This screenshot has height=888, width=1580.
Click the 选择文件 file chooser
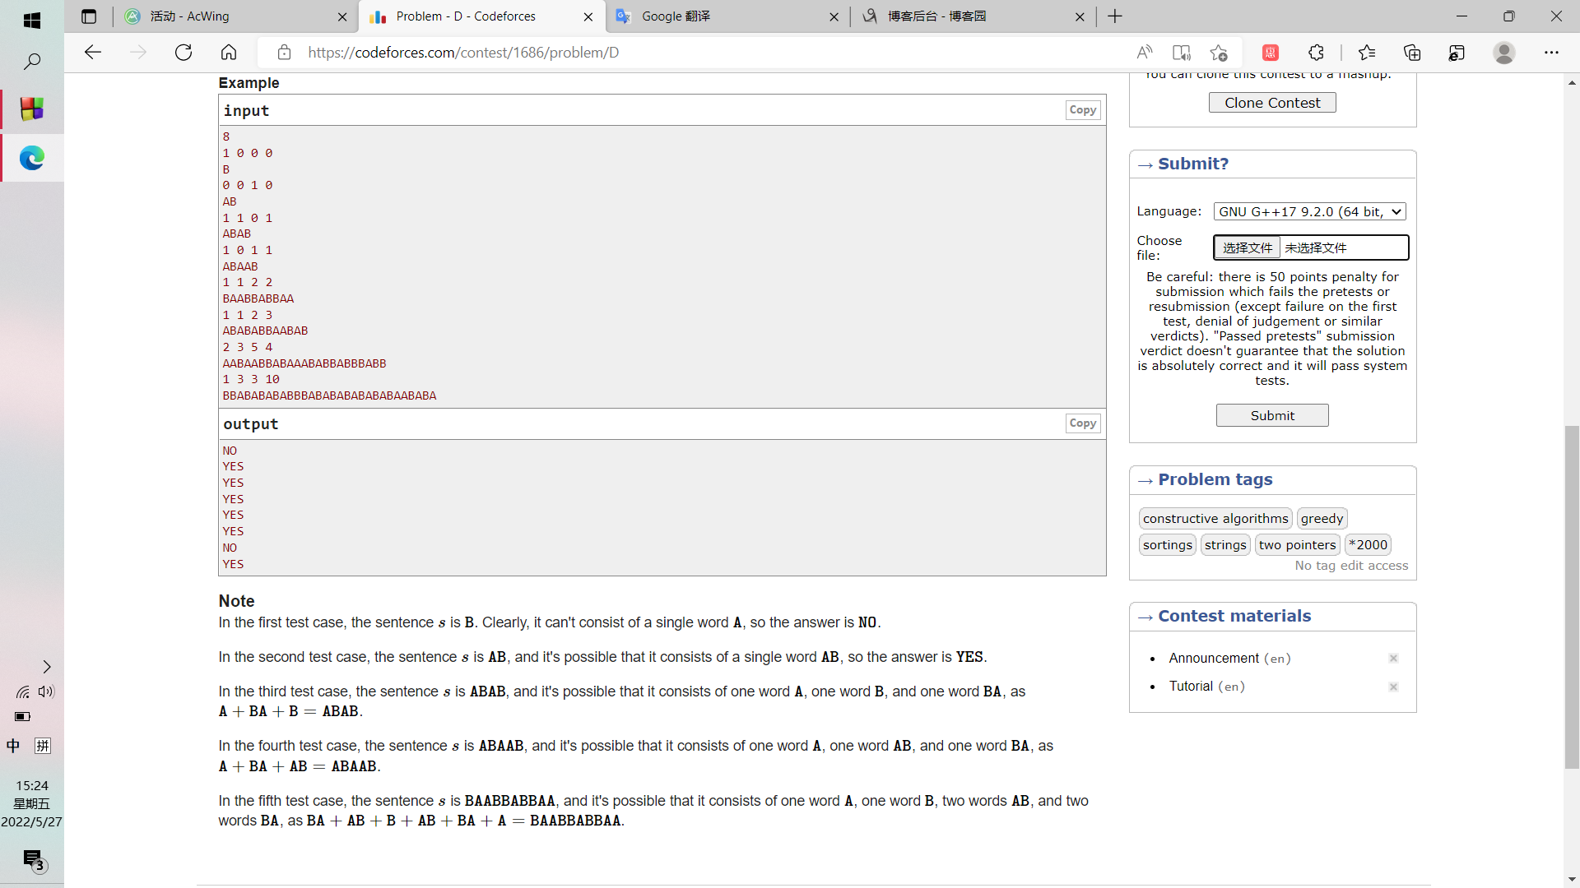point(1247,247)
